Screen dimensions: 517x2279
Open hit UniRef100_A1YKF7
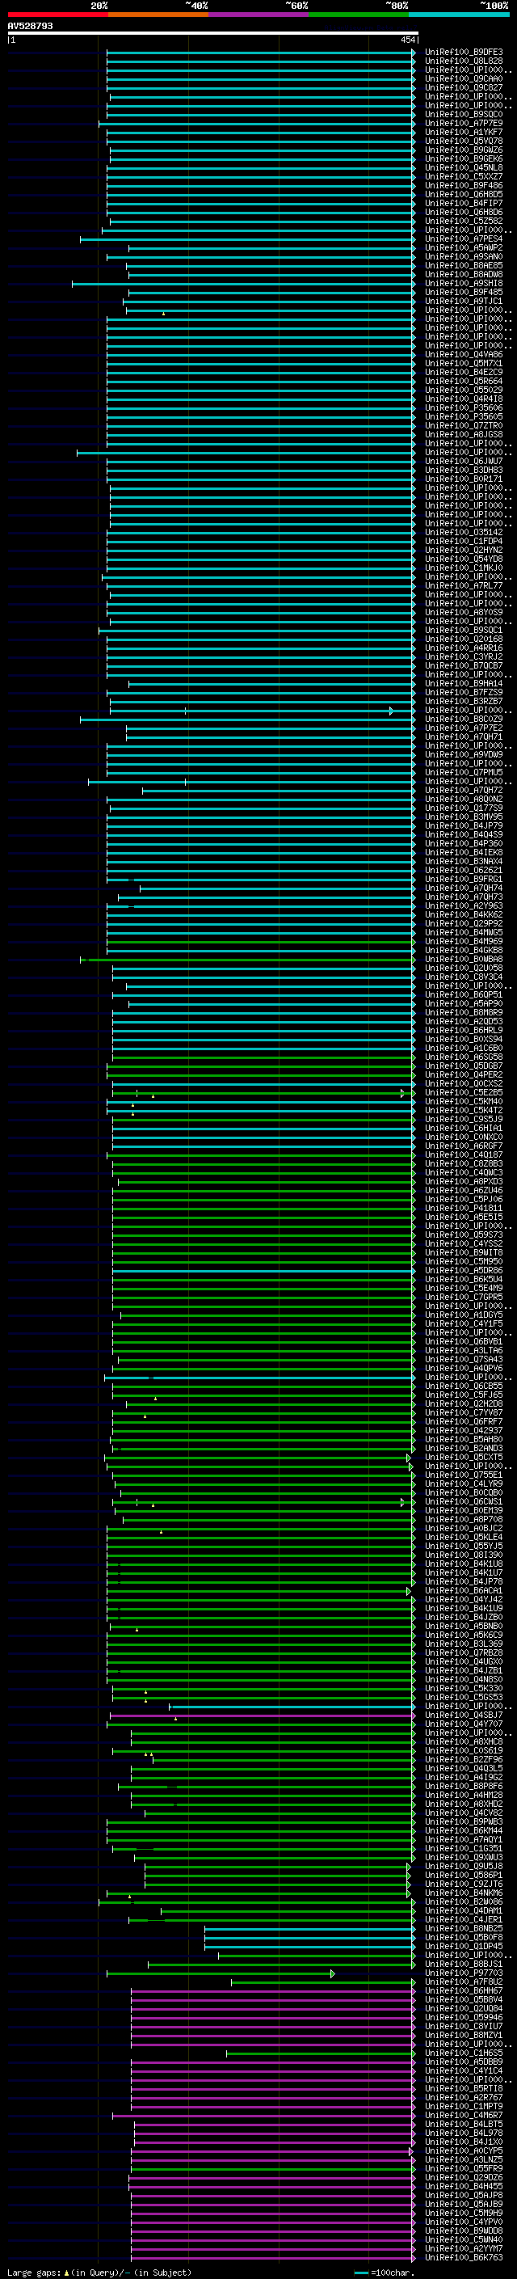point(463,132)
